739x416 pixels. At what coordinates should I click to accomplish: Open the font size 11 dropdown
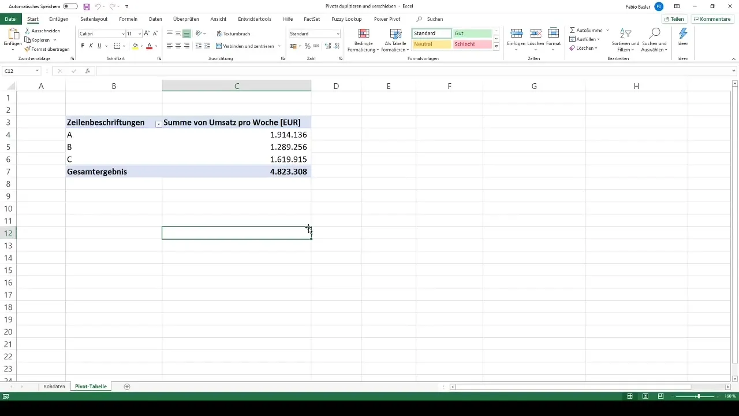click(140, 34)
